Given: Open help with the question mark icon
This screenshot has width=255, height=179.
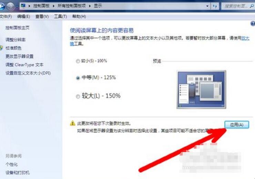Looking at the screenshot, I should click(253, 23).
